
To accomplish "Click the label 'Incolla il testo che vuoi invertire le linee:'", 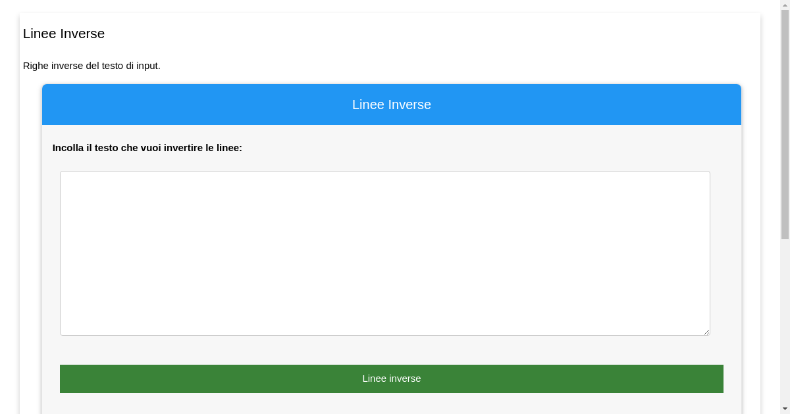I will click(x=147, y=148).
